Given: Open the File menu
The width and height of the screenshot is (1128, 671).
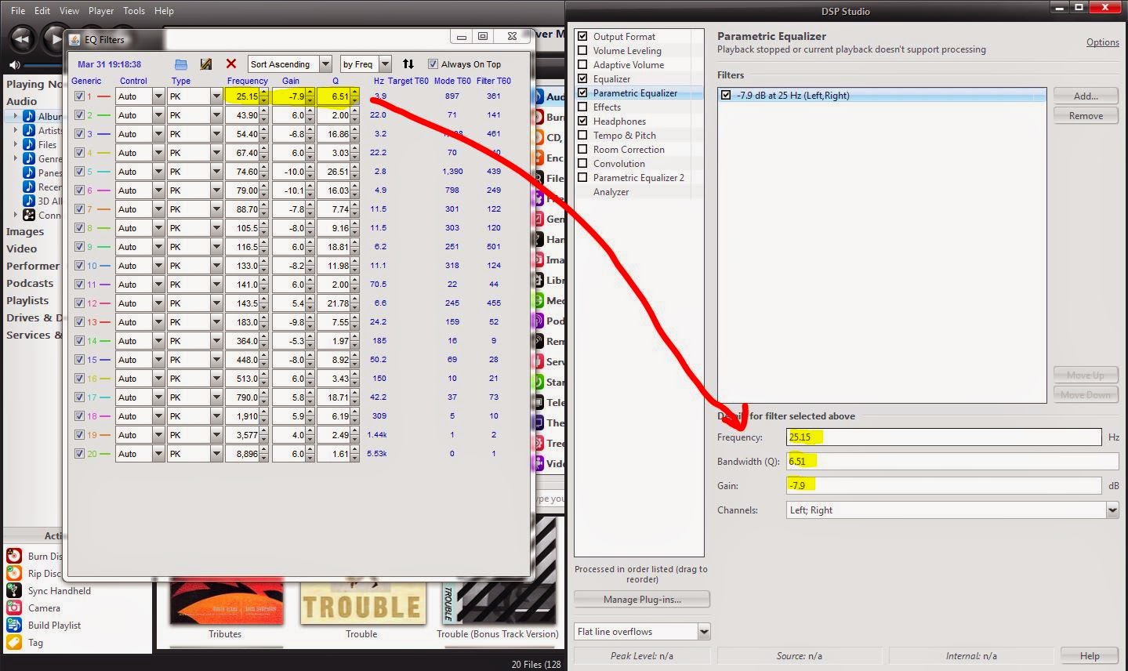Looking at the screenshot, I should coord(18,11).
